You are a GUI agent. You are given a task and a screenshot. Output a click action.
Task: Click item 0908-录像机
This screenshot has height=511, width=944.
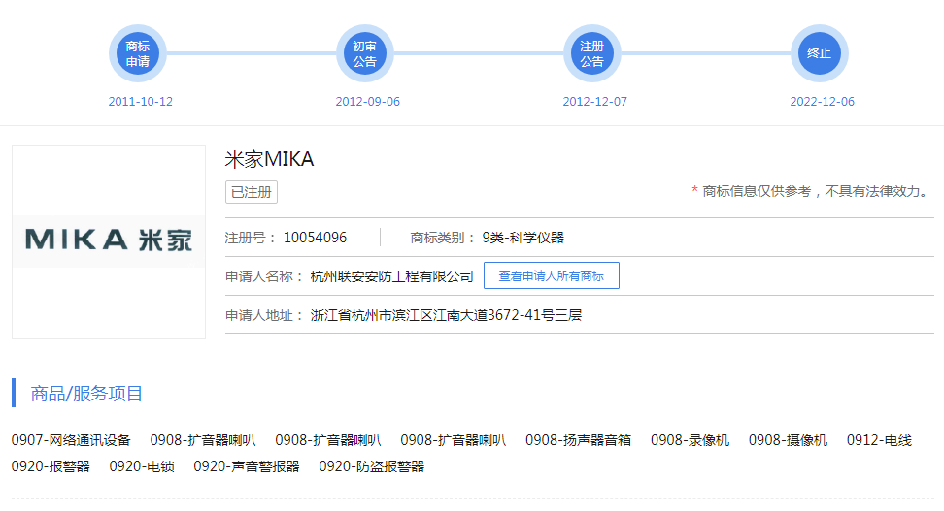coord(690,440)
